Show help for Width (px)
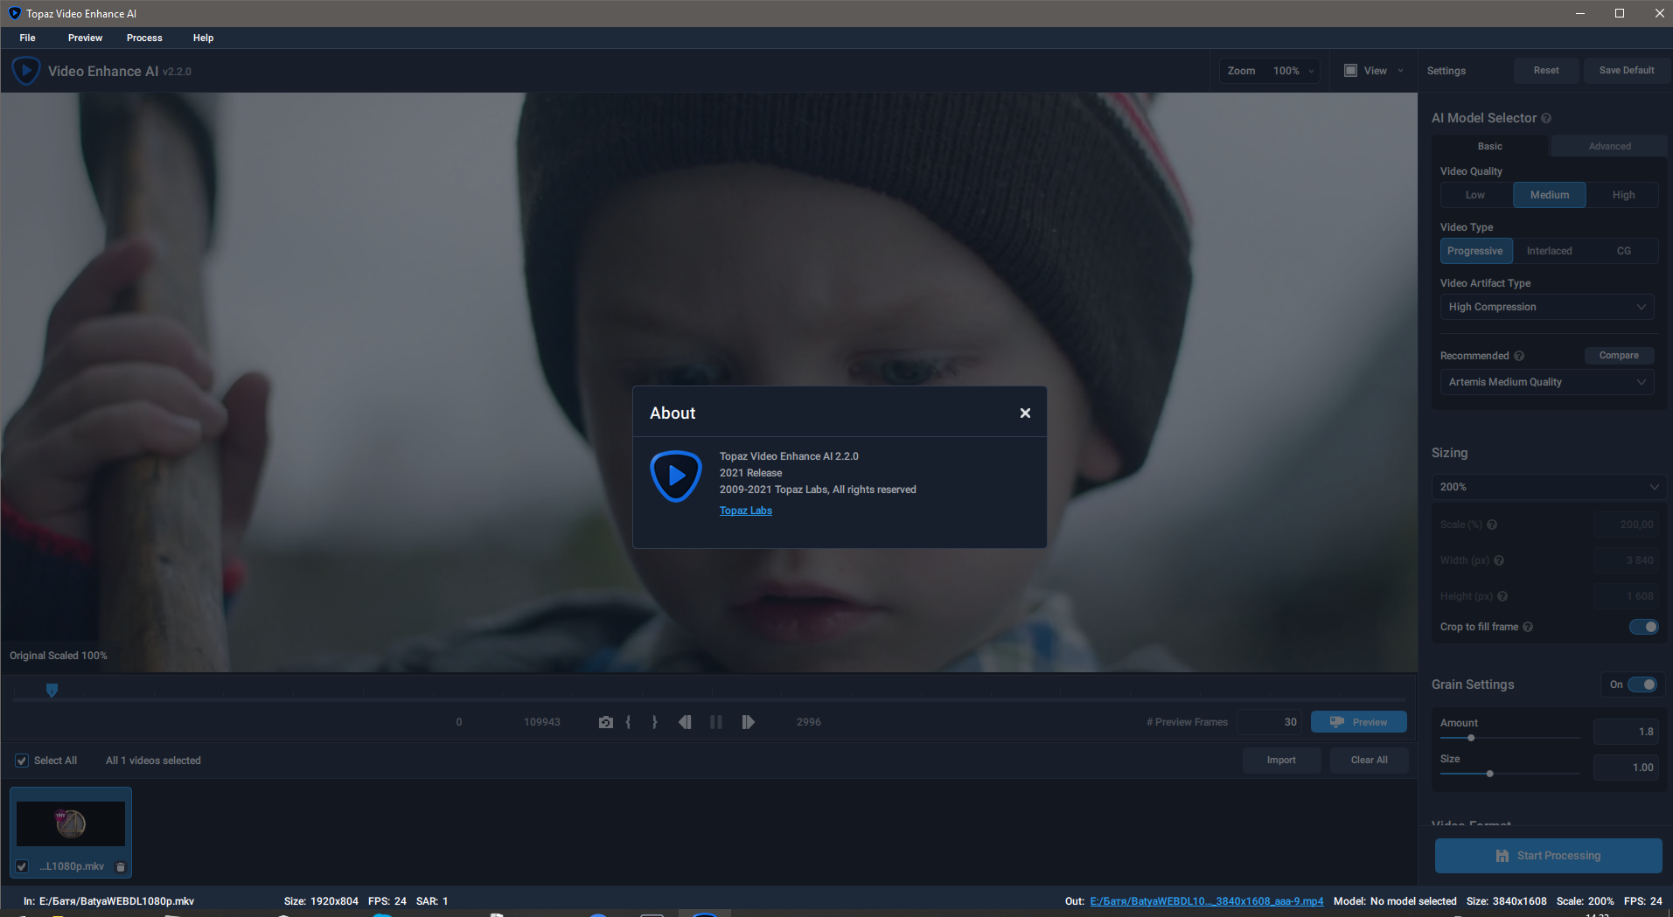Image resolution: width=1673 pixels, height=917 pixels. (x=1499, y=560)
